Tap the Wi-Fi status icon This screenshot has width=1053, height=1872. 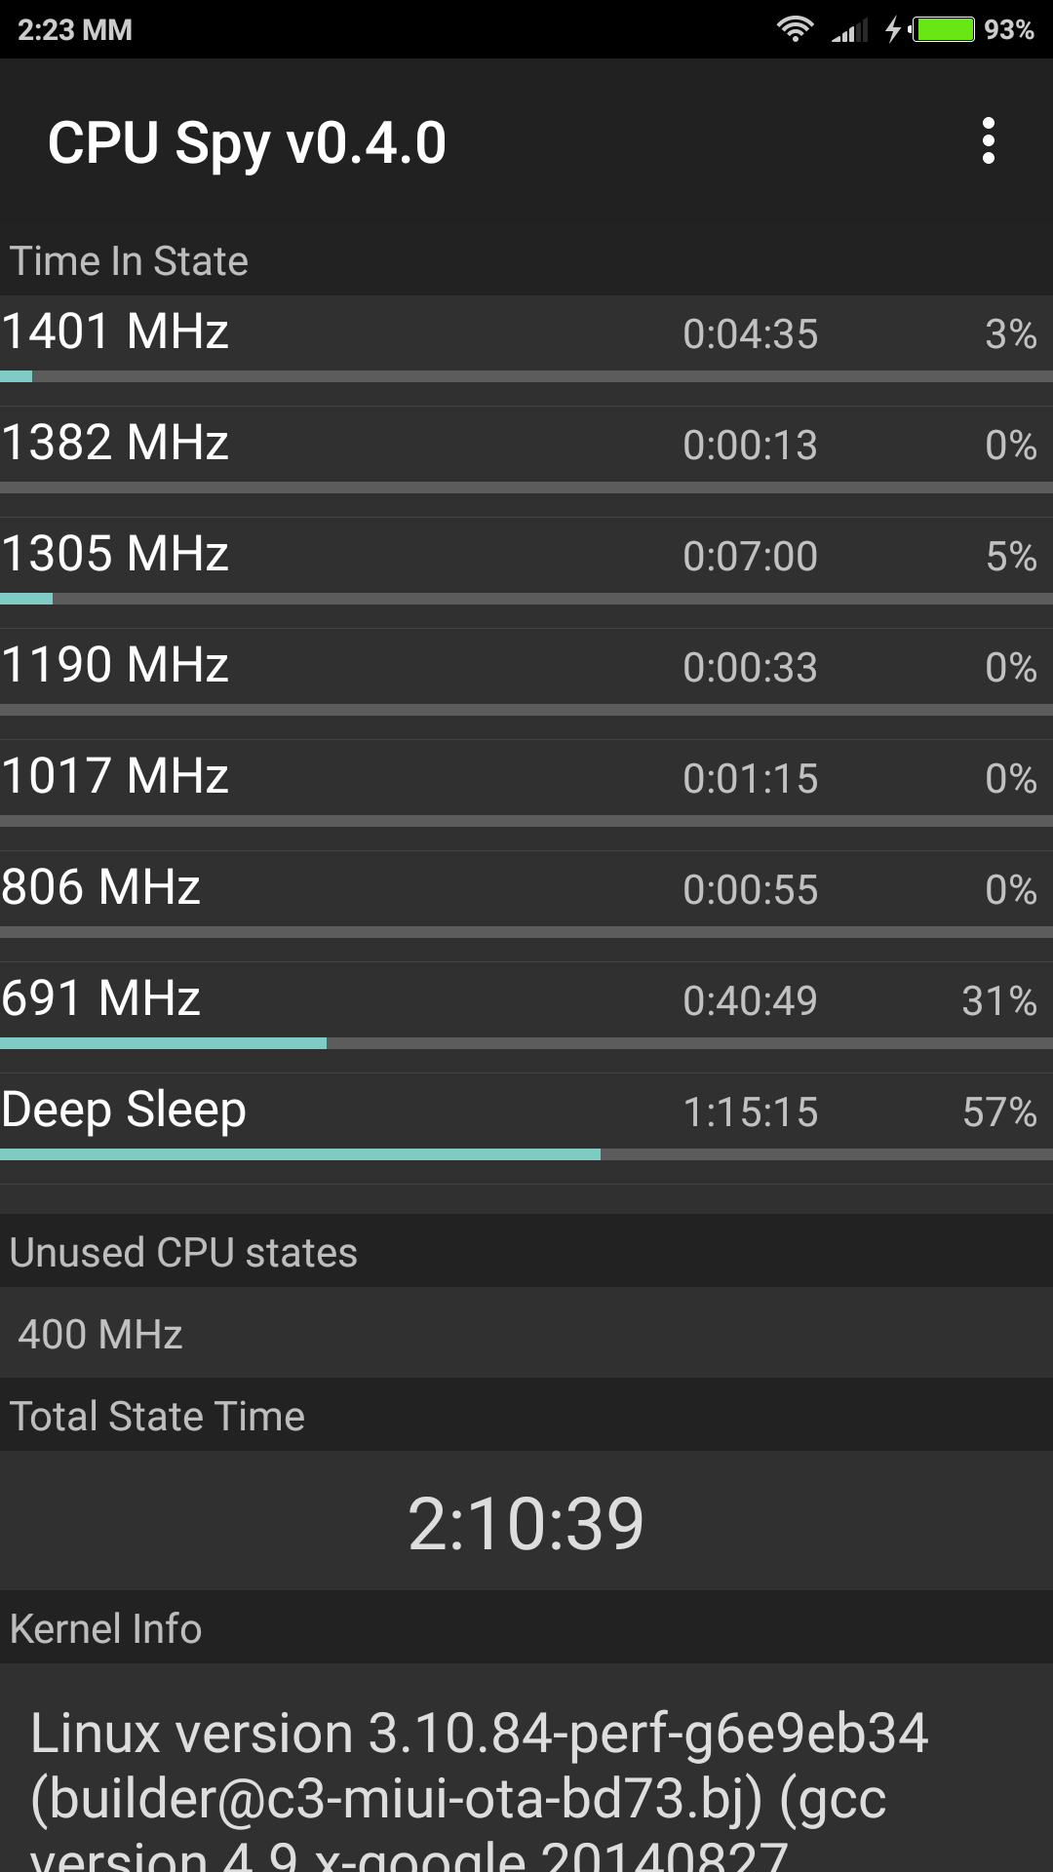(x=795, y=30)
